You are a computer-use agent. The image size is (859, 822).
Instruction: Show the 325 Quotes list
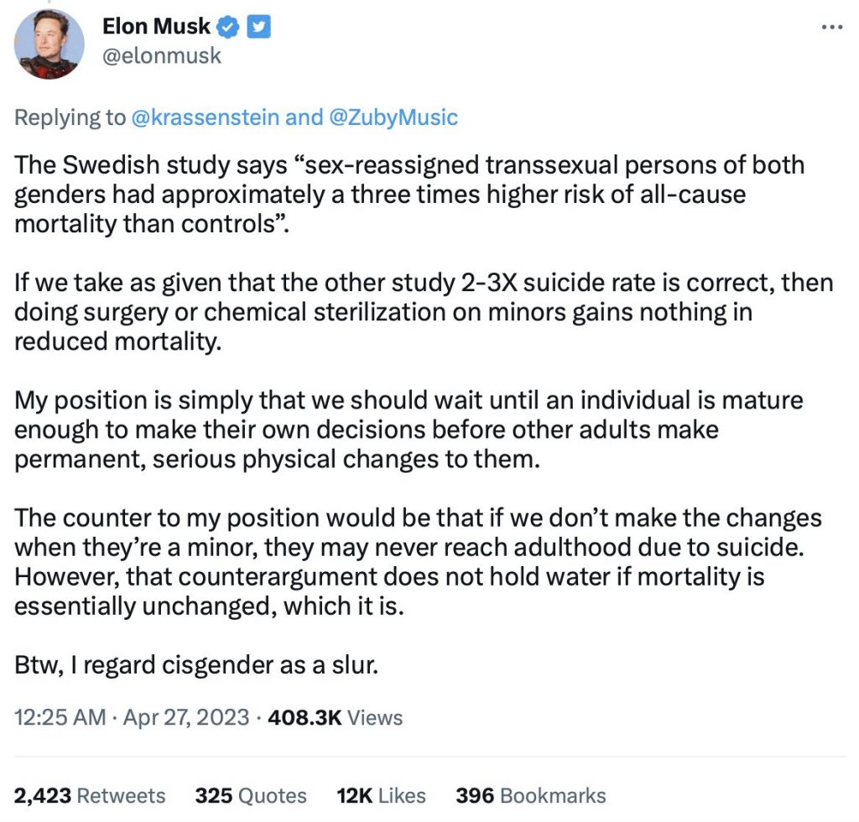[x=251, y=795]
